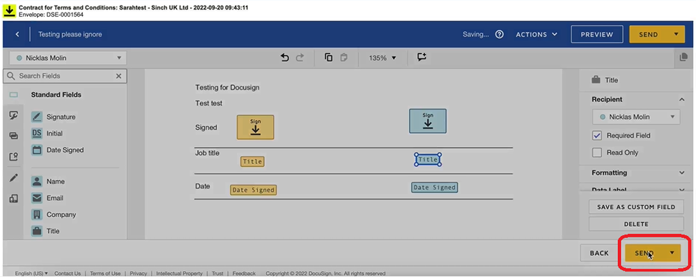Image resolution: width=696 pixels, height=277 pixels.
Task: Open the stacked cards sidebar icon
Action: point(13,136)
